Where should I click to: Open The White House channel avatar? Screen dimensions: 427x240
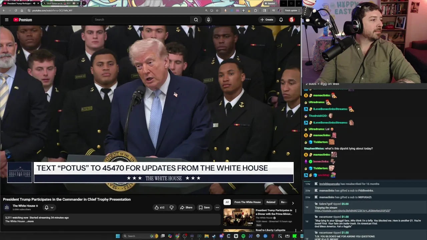point(7,207)
